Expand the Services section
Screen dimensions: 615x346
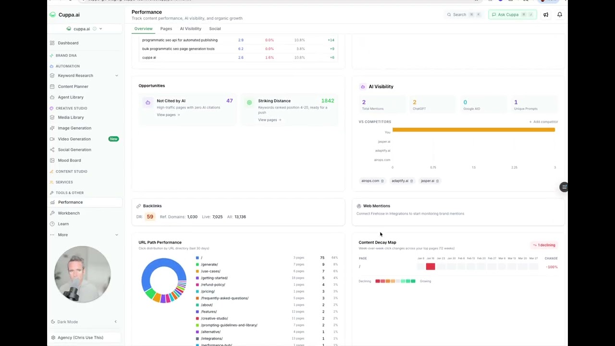click(x=61, y=182)
